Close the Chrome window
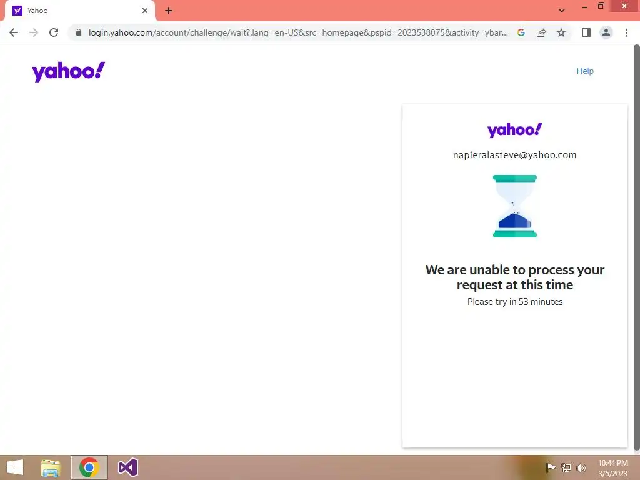Viewport: 640px width, 480px height. pyautogui.click(x=624, y=6)
